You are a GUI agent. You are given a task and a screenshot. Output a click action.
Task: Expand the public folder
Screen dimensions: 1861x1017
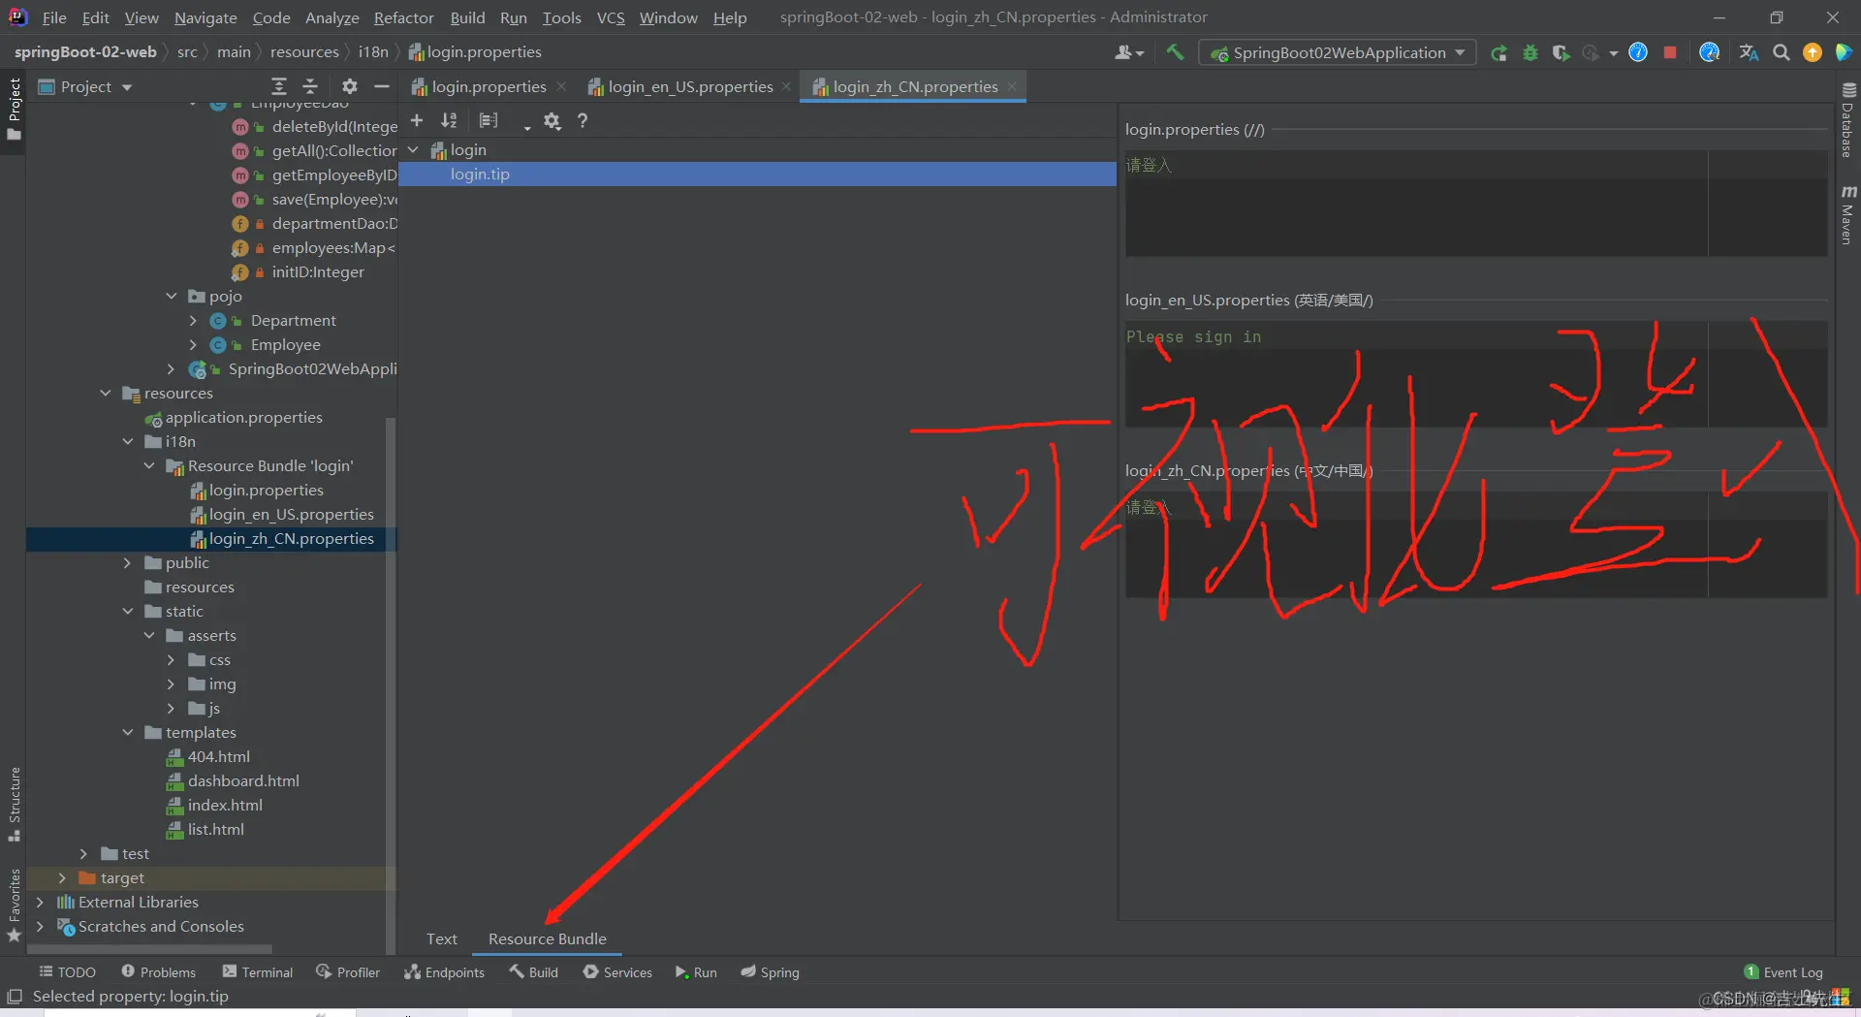pyautogui.click(x=127, y=562)
